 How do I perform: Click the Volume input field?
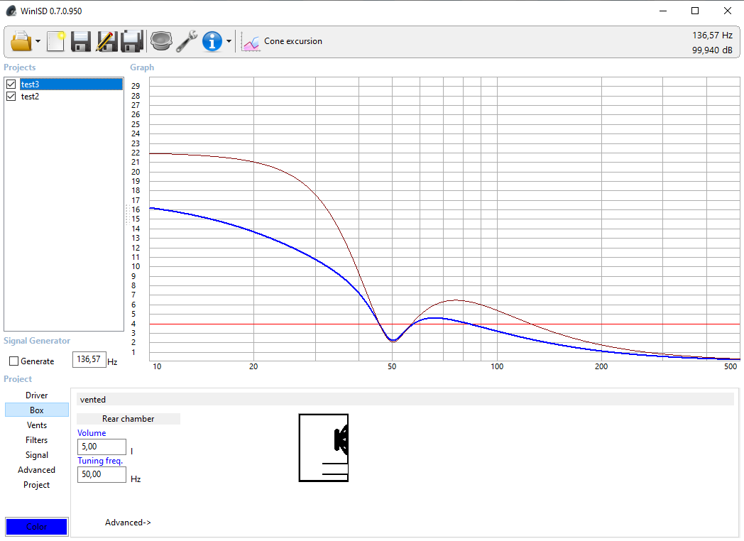click(x=102, y=447)
